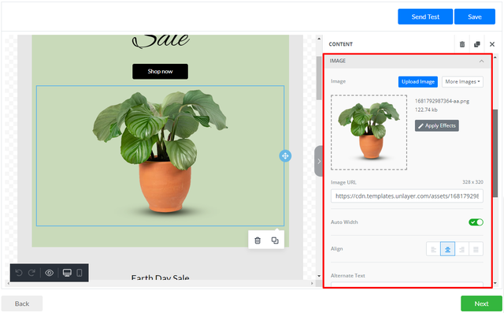Duplicate the selected image block on canvas
The image size is (504, 313).
click(x=275, y=240)
